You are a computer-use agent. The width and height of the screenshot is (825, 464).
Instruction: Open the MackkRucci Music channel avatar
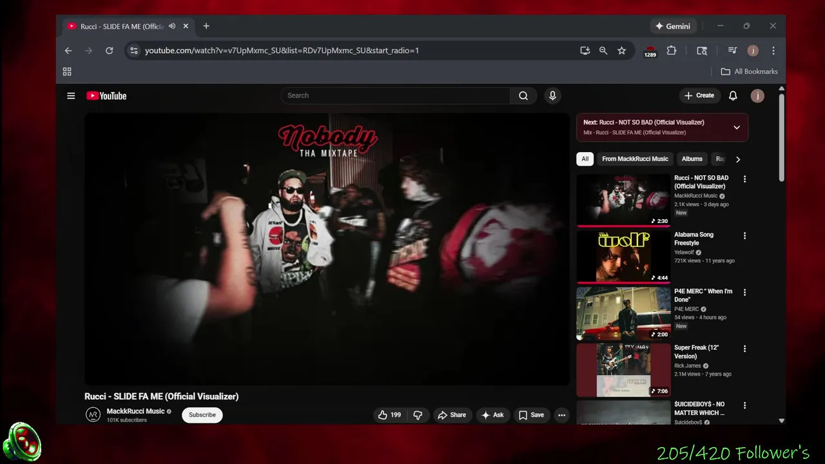pos(93,415)
